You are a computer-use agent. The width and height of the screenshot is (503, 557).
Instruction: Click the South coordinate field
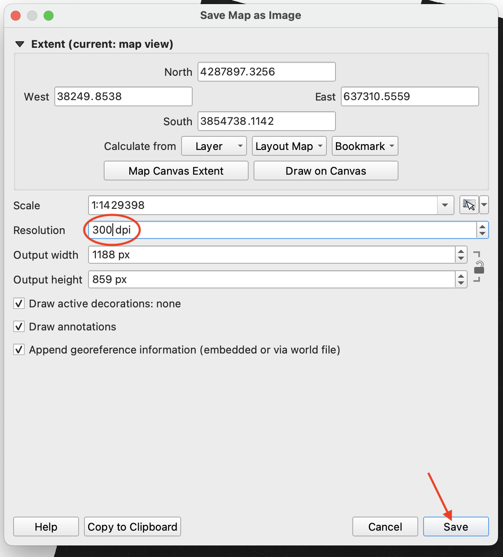pos(267,121)
